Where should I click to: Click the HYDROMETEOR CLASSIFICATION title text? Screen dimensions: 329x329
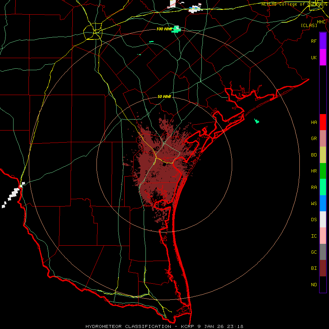pos(128,326)
